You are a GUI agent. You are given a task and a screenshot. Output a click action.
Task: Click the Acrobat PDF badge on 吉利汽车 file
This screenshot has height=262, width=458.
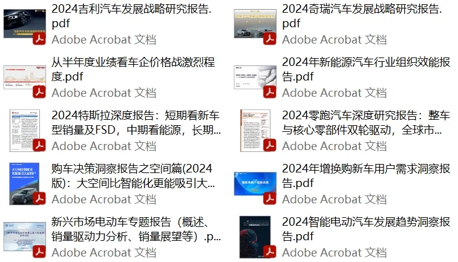(39, 39)
